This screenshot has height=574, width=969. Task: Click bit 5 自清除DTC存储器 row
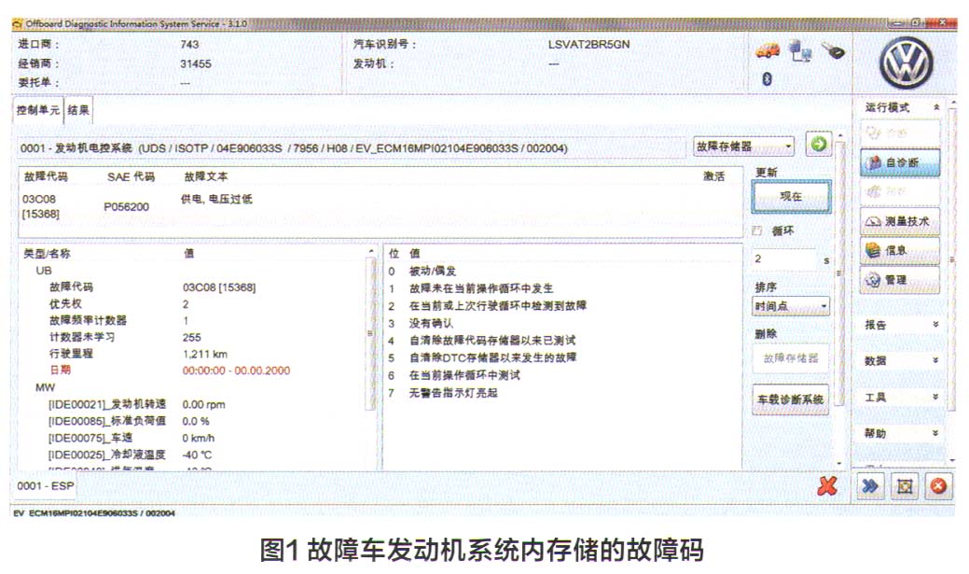pyautogui.click(x=562, y=357)
